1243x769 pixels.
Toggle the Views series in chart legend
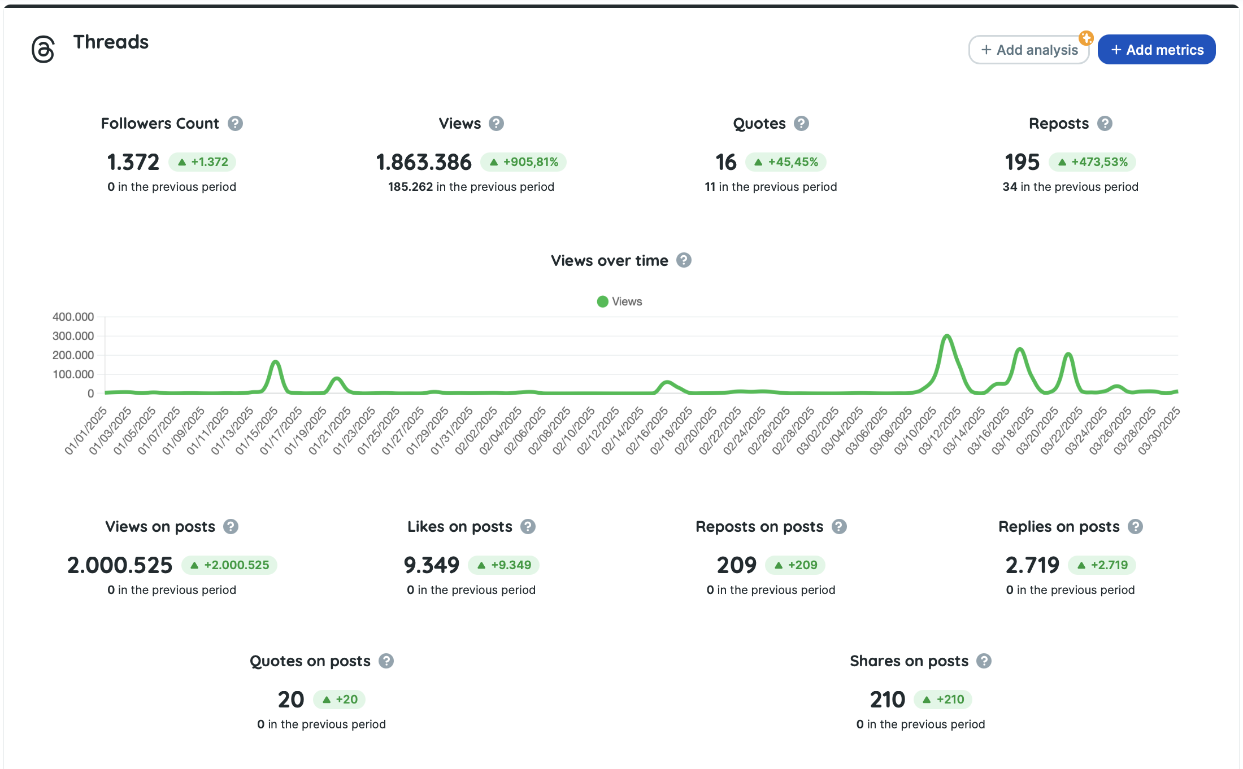(x=627, y=302)
